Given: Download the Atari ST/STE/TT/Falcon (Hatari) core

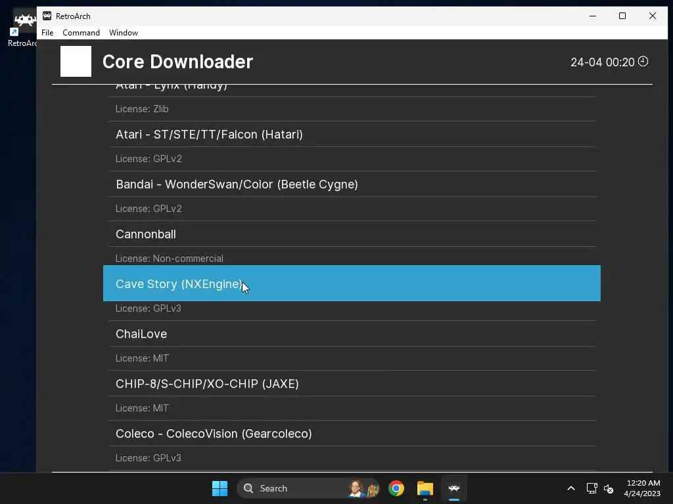Looking at the screenshot, I should pos(352,134).
